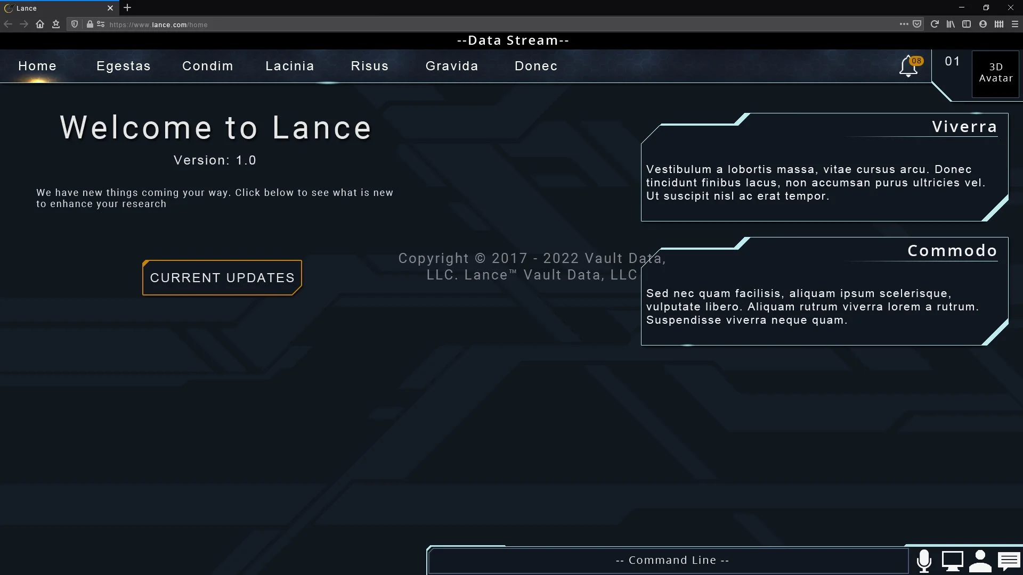Click the Commodo panel body text

click(x=813, y=307)
